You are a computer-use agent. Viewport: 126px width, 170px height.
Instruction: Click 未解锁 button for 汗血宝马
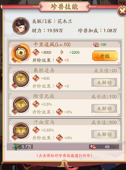coord(104,134)
